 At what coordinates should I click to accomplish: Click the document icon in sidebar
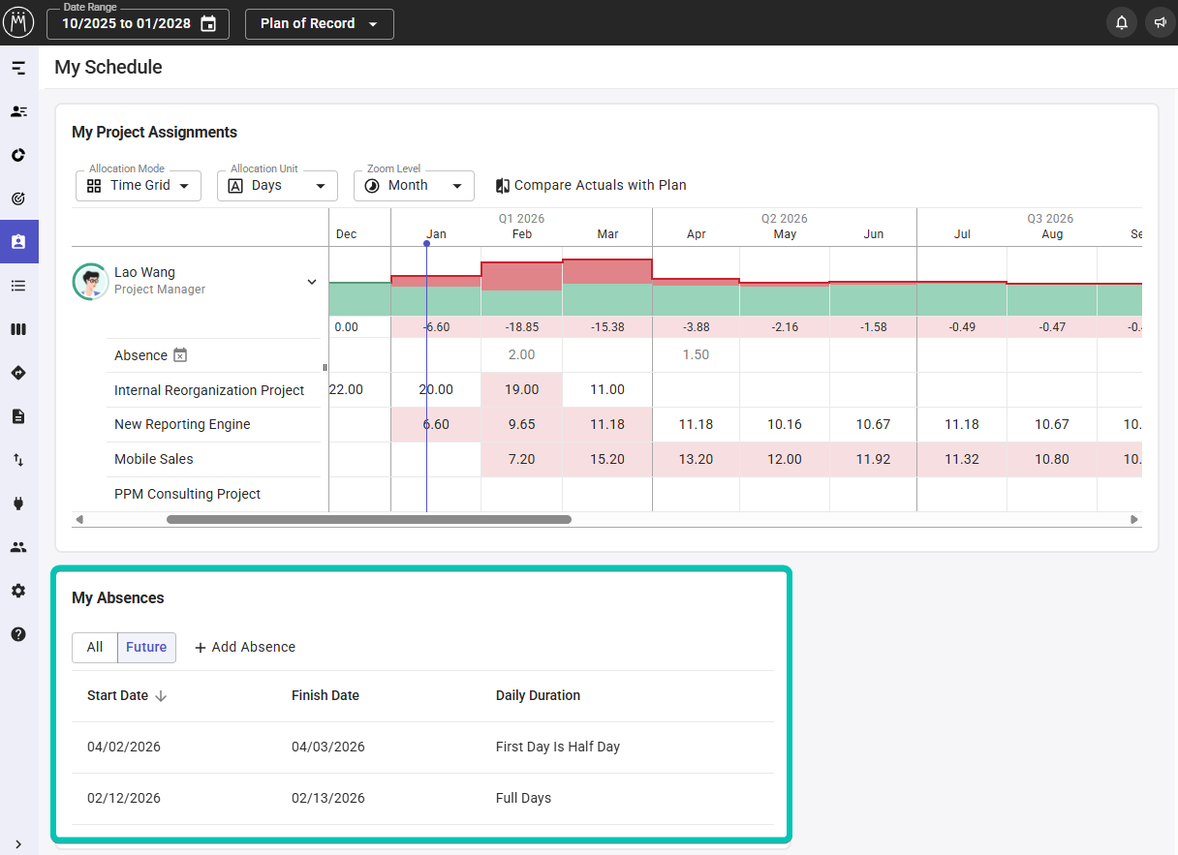[18, 416]
